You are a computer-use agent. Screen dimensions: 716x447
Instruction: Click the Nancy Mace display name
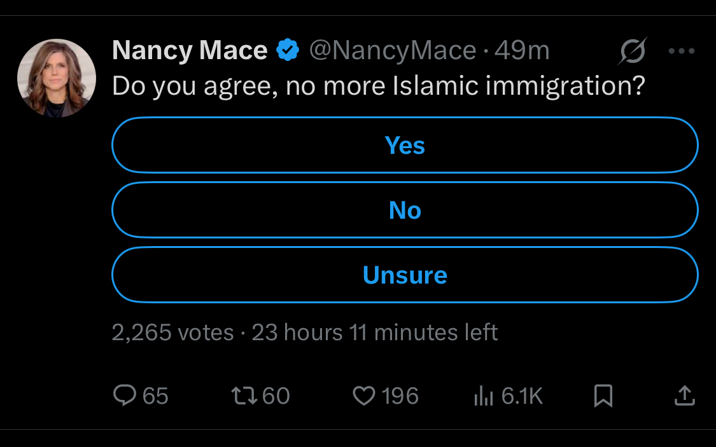click(x=190, y=51)
